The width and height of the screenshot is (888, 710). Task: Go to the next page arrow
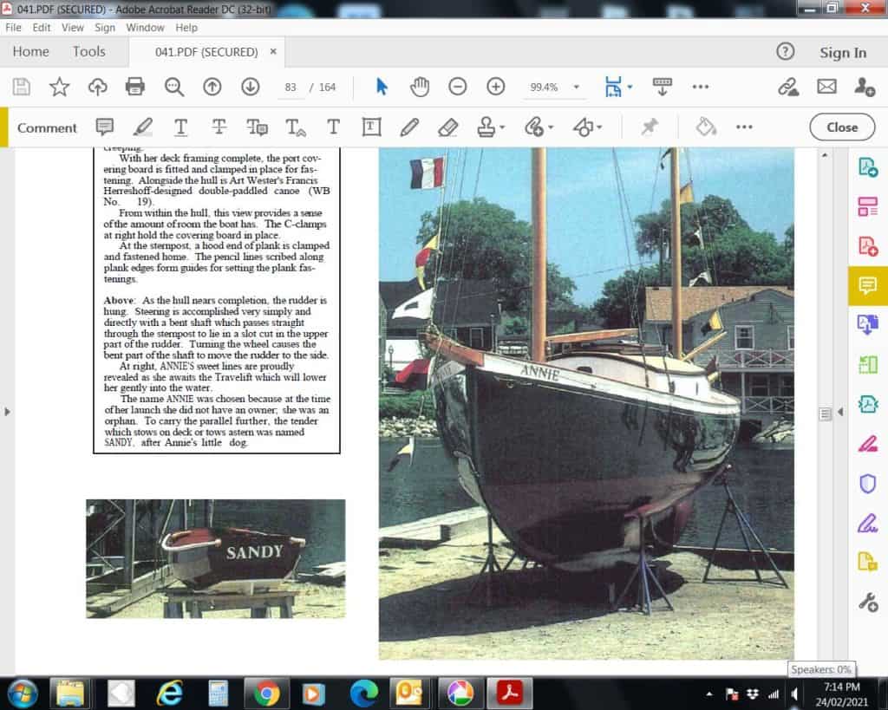[251, 87]
